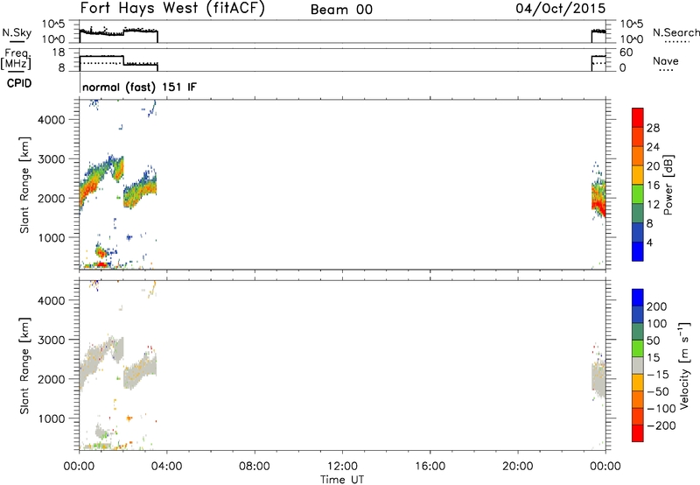This screenshot has width=700, height=485.
Task: Select the "Beam 00" header label
Action: pos(341,10)
